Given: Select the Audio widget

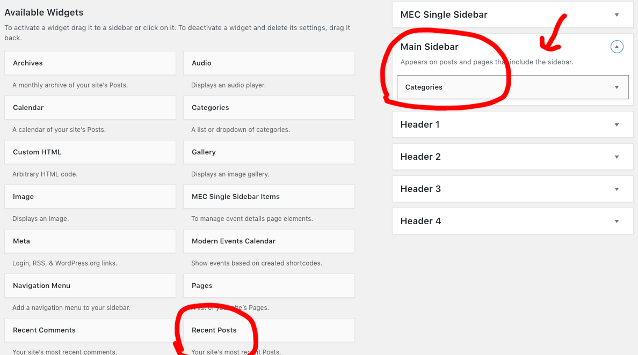Looking at the screenshot, I should point(269,63).
